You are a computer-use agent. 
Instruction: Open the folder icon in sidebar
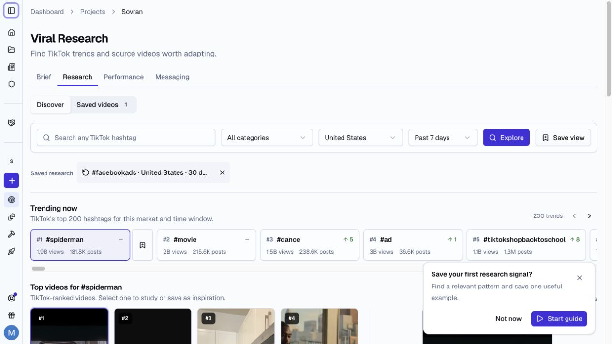click(x=12, y=50)
